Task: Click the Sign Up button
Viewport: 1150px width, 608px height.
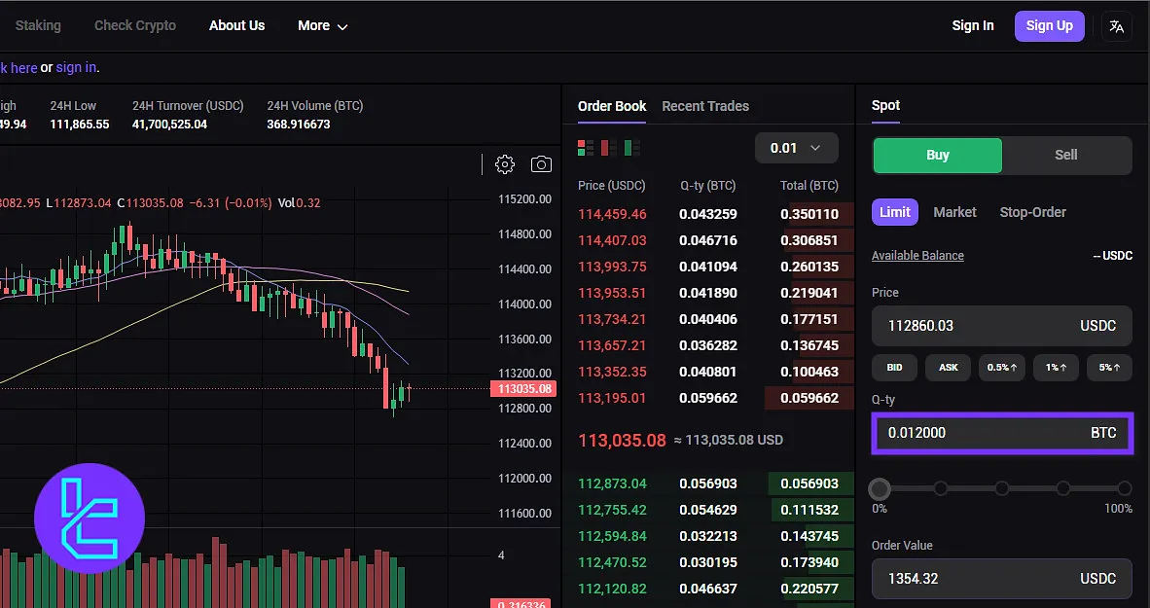Action: (1049, 26)
